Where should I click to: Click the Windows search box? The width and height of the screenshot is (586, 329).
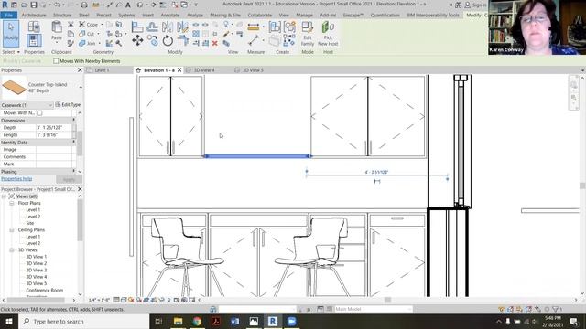(83, 321)
